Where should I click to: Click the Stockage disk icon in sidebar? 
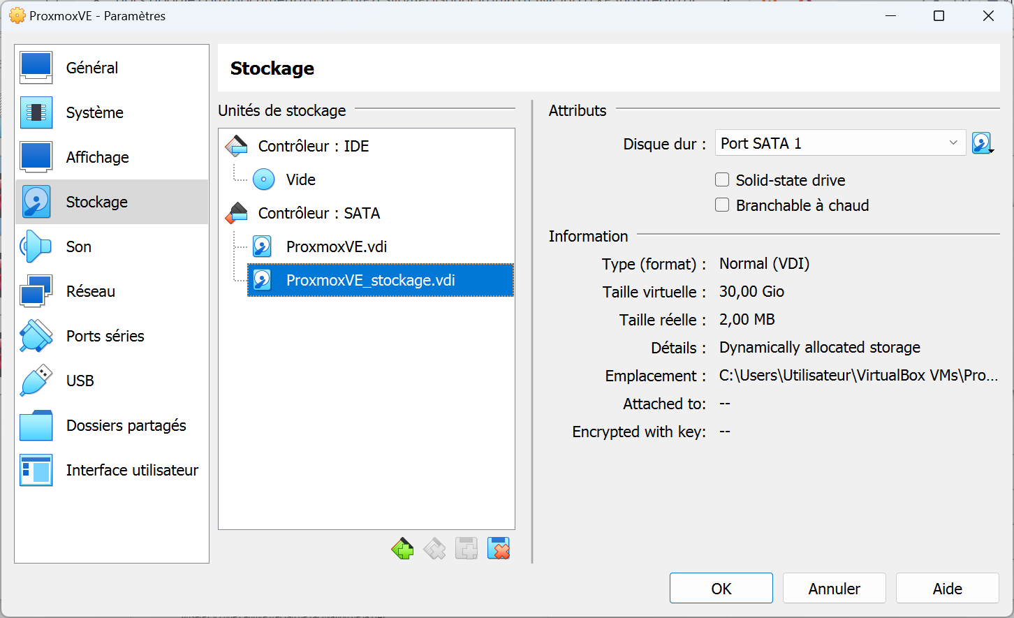[36, 202]
